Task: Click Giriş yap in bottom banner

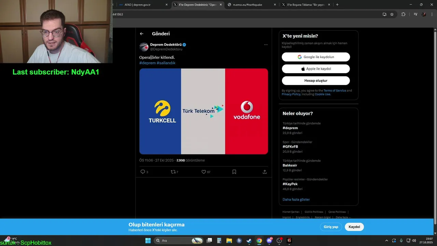Action: 331,227
